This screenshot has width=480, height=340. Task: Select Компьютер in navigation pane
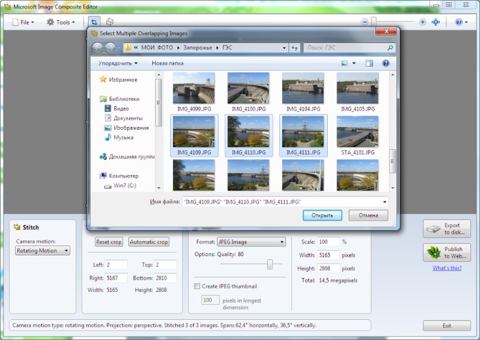point(119,176)
